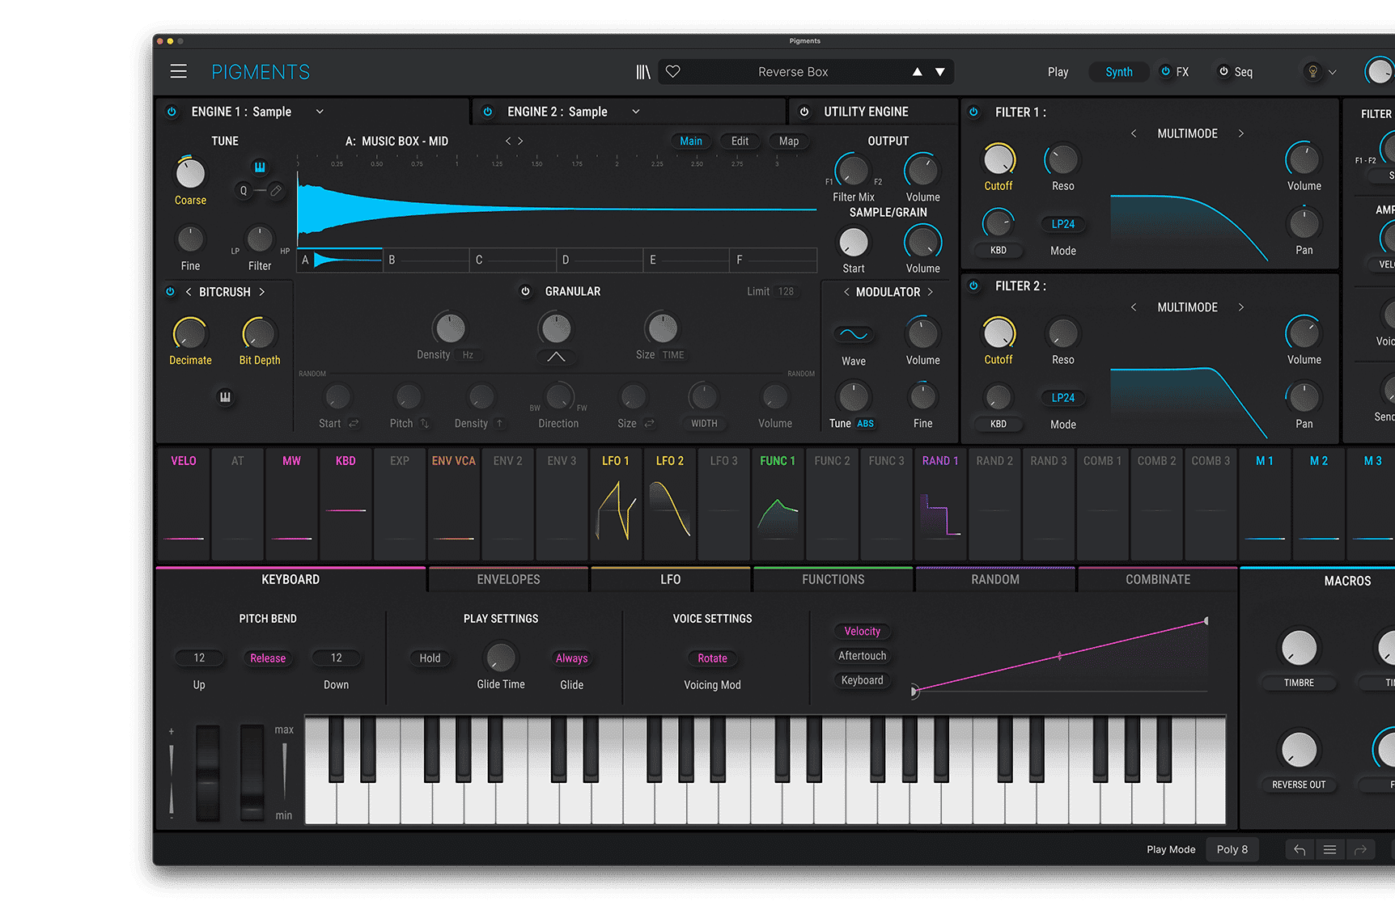Click the TIMBRE macro knob
Image resolution: width=1395 pixels, height=918 pixels.
[x=1299, y=648]
